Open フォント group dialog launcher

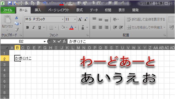point(87,35)
